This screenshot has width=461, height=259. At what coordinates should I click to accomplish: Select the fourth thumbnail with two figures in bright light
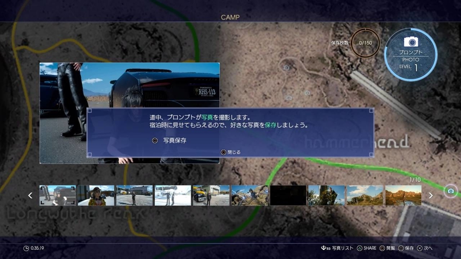(173, 195)
